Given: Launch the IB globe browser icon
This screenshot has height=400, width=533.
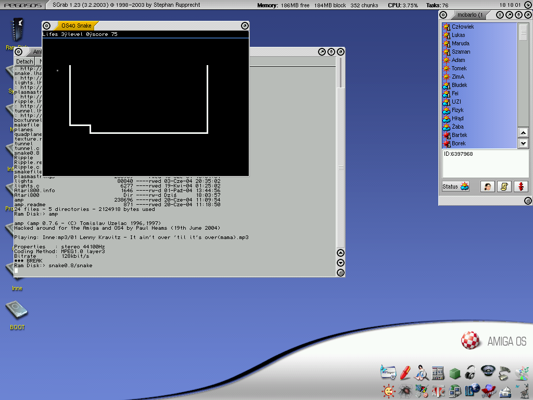Looking at the screenshot, I should pyautogui.click(x=472, y=390).
